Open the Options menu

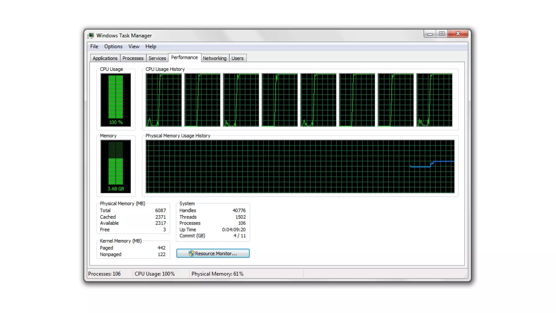tap(113, 46)
